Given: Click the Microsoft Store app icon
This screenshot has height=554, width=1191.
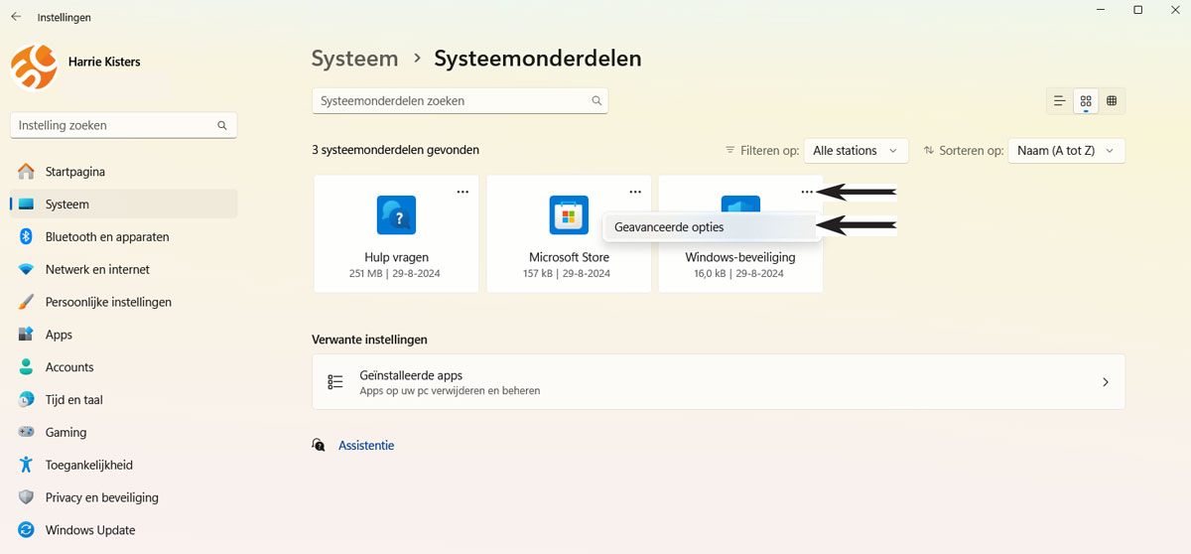Looking at the screenshot, I should tap(569, 215).
